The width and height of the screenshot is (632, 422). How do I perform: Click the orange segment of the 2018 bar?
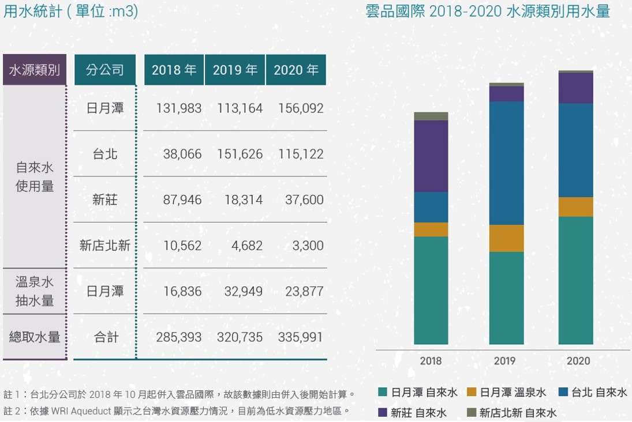coord(431,229)
